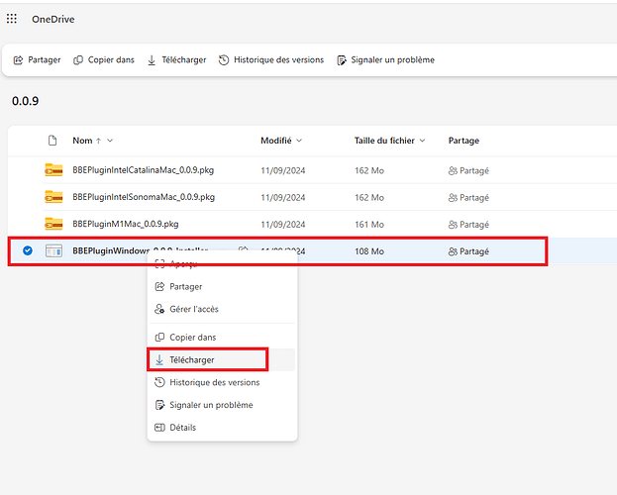Click the OneDrive title link

point(53,19)
